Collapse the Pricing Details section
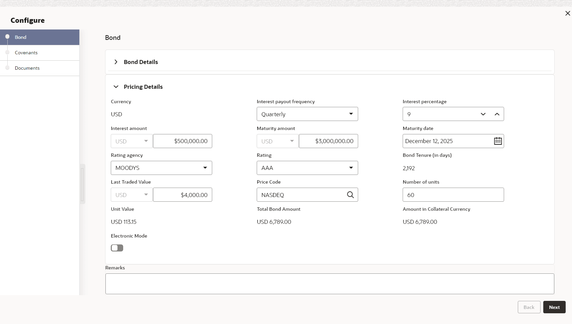 (116, 87)
